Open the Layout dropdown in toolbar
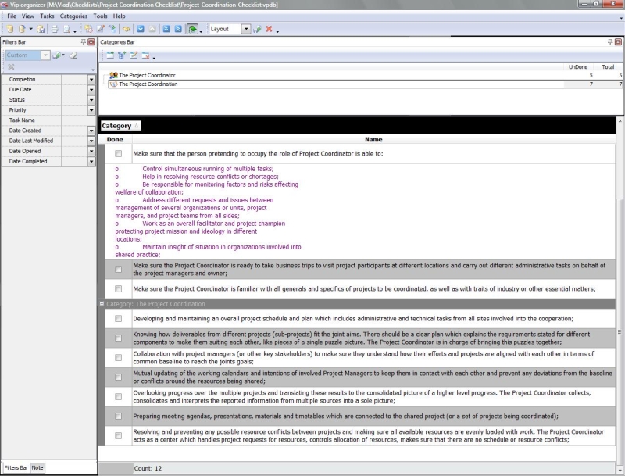Viewport: 625px width, 476px height. 246,29
